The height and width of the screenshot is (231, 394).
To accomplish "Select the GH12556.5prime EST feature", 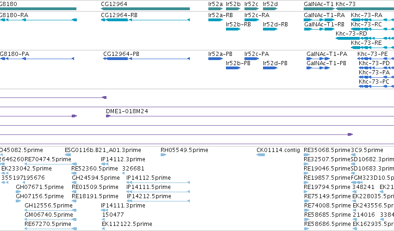I will [50, 210].
